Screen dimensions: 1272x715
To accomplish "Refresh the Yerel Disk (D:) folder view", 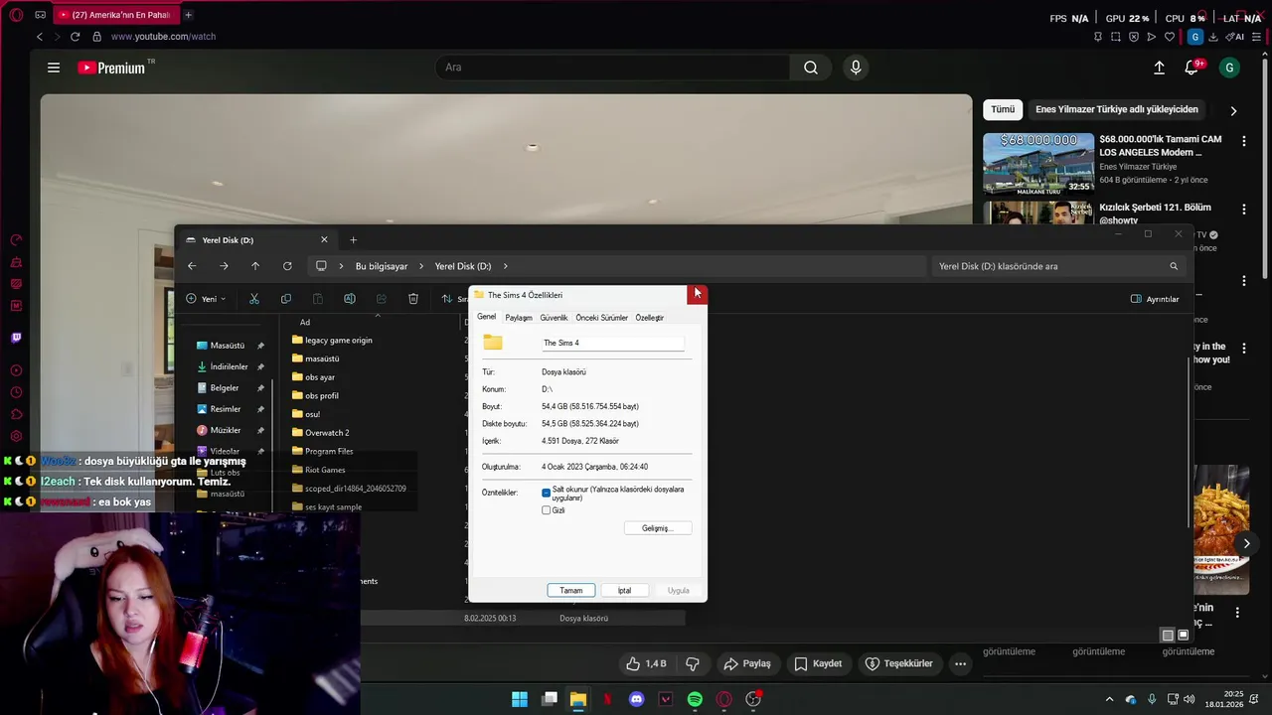I will (287, 266).
